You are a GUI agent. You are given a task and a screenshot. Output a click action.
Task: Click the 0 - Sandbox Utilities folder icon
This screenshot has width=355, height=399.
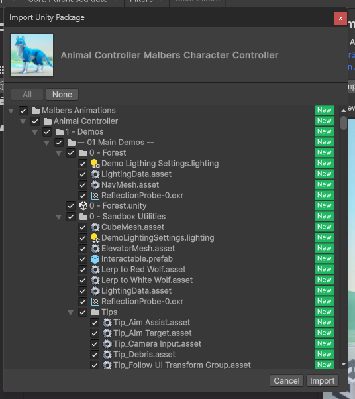83,217
